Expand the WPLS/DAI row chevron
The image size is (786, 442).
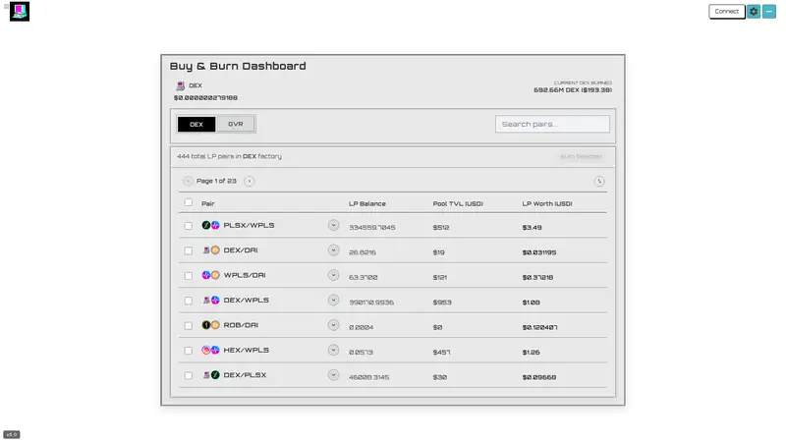[x=333, y=275]
